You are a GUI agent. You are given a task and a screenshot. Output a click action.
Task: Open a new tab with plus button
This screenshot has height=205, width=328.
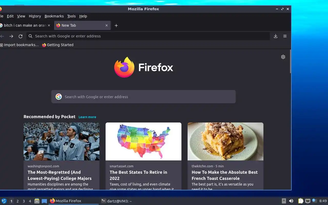click(x=116, y=25)
